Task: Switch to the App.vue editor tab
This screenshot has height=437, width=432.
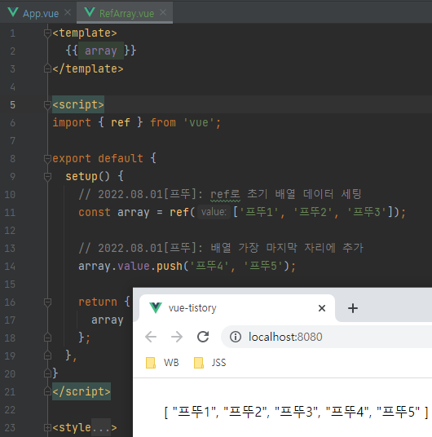Action: click(x=38, y=13)
